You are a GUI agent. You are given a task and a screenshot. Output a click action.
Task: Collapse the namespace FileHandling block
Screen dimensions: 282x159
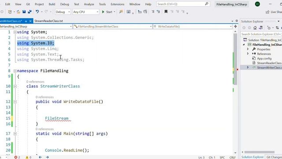15,71
